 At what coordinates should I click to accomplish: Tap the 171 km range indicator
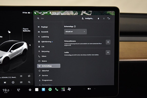pyautogui.click(x=25, y=13)
